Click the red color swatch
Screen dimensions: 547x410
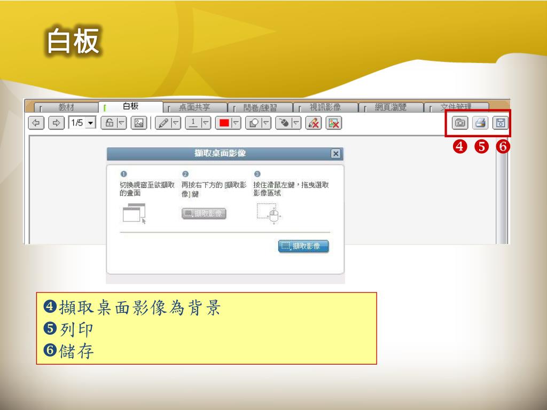click(x=224, y=123)
